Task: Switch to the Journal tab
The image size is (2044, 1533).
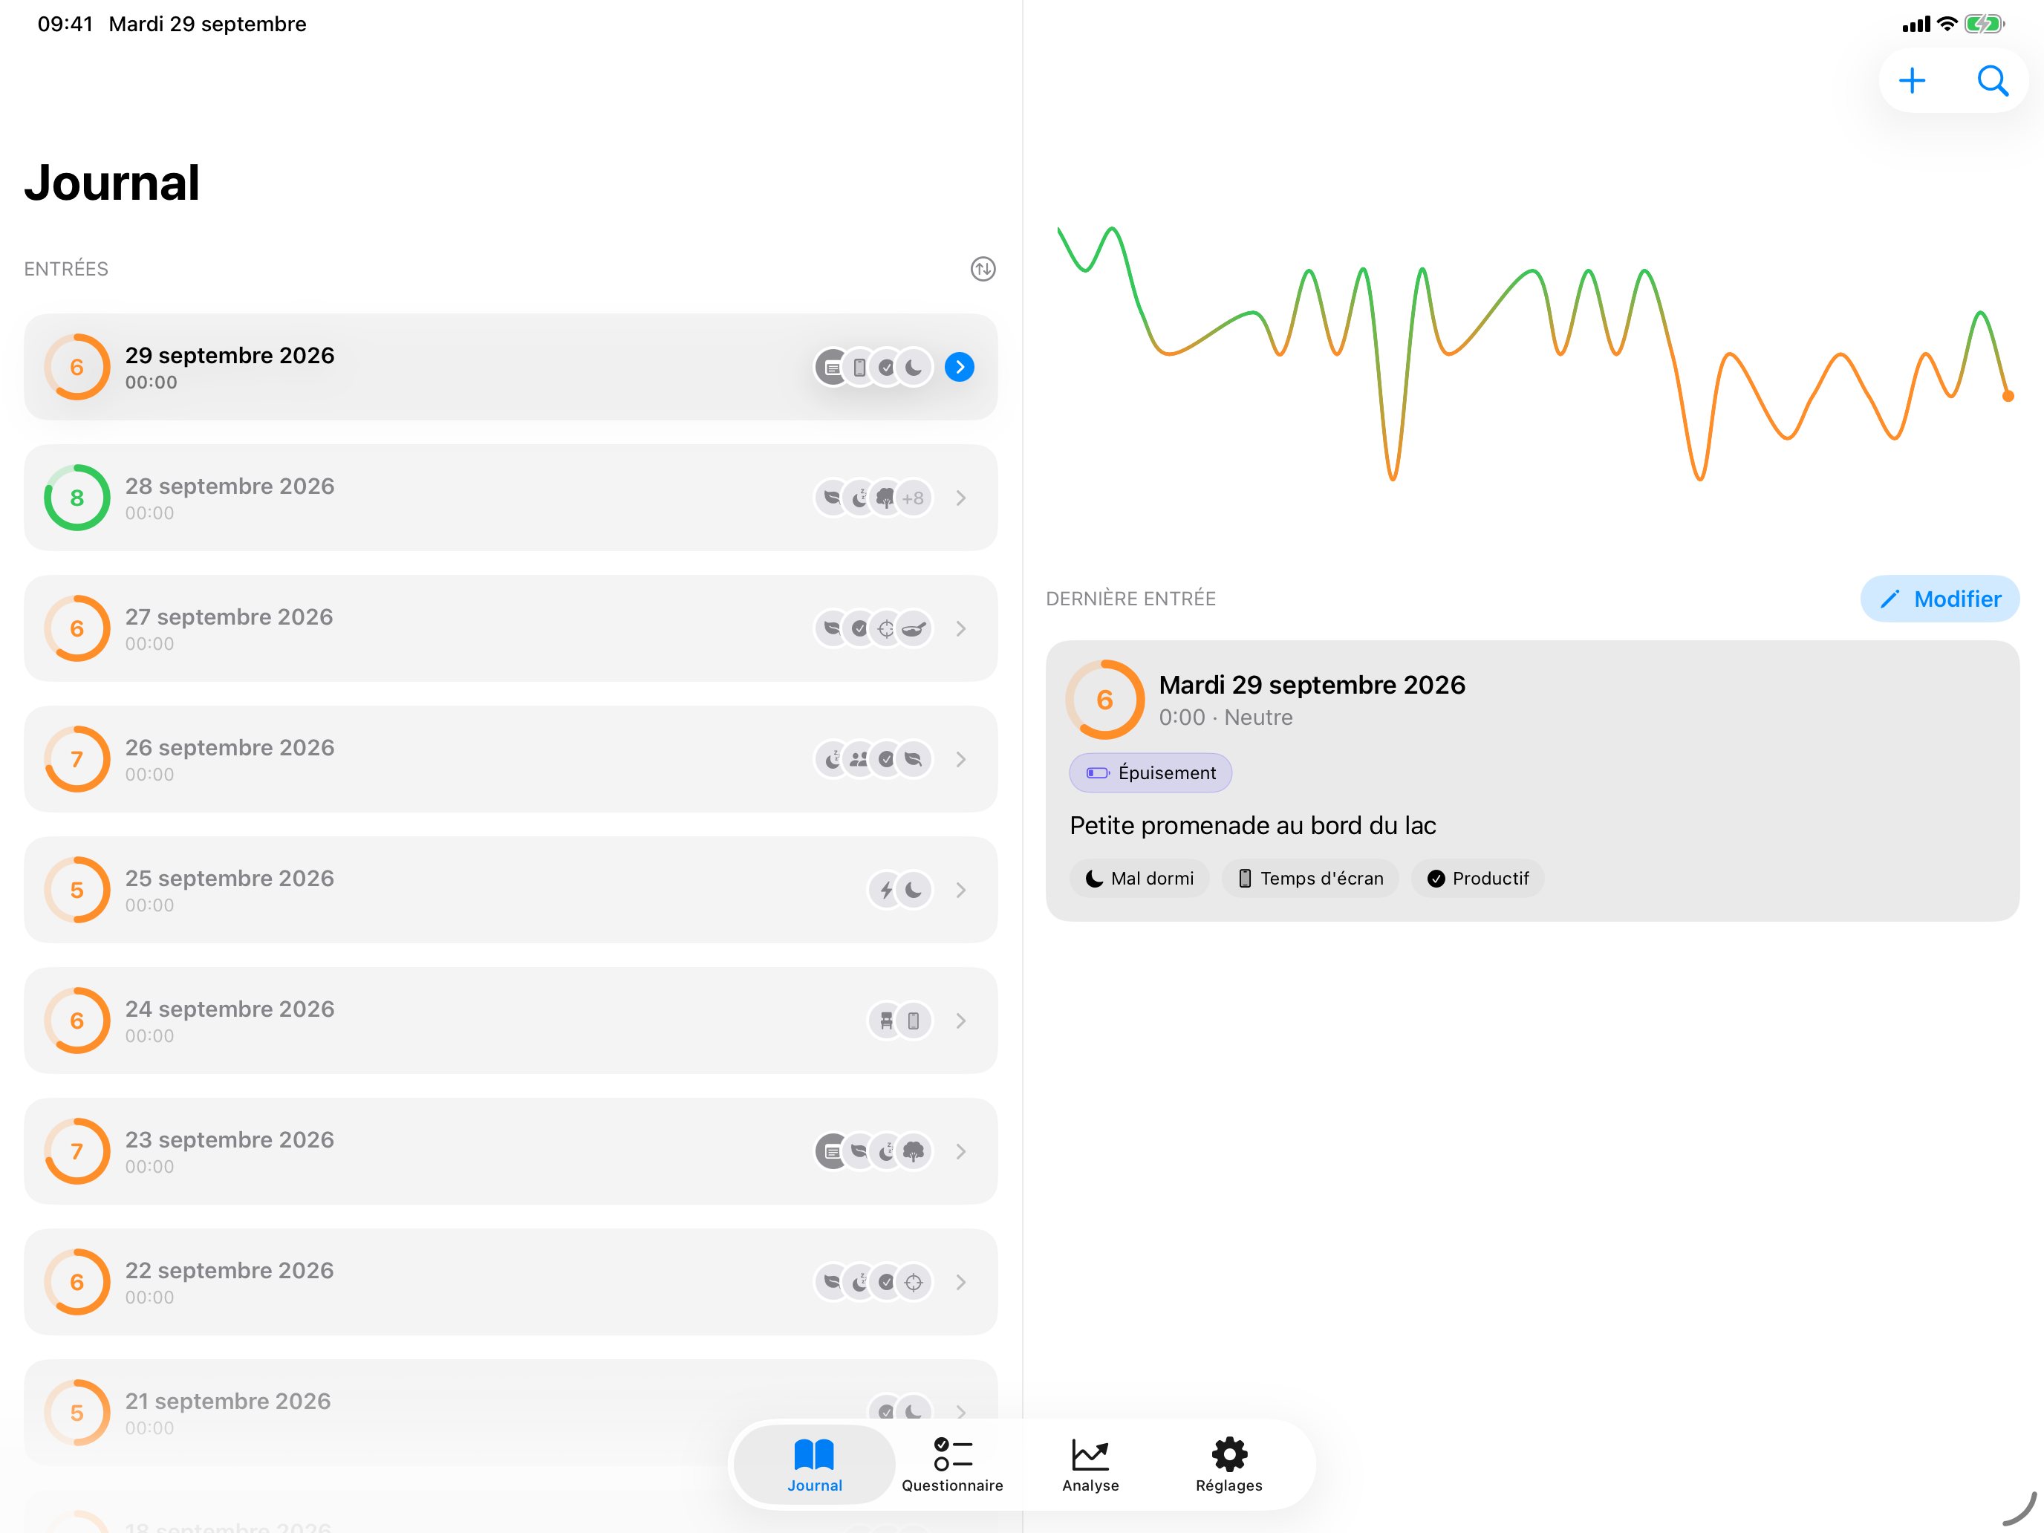Action: point(814,1465)
